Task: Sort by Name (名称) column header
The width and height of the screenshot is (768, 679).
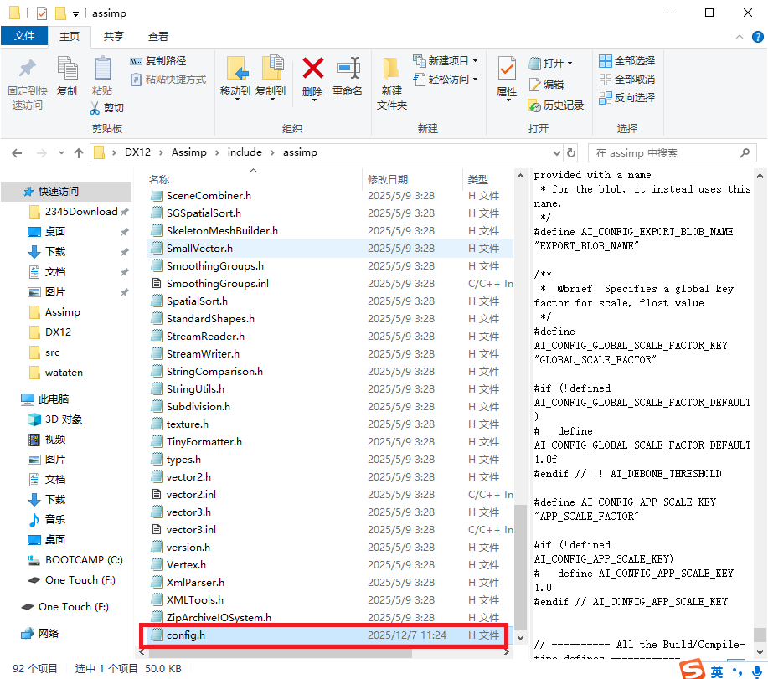Action: 159,180
